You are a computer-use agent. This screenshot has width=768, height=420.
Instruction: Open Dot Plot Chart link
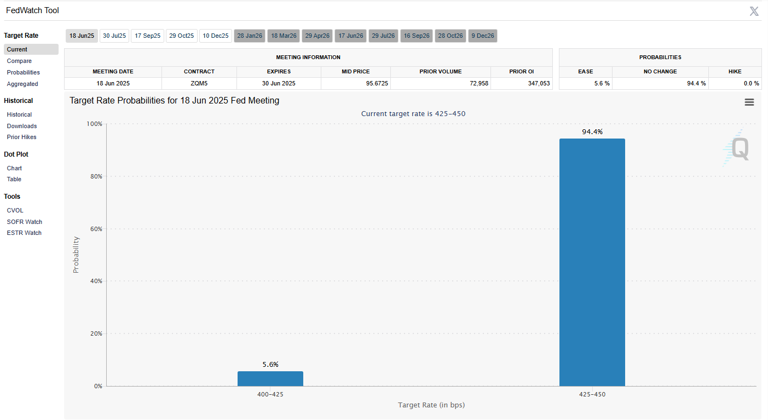click(x=14, y=168)
